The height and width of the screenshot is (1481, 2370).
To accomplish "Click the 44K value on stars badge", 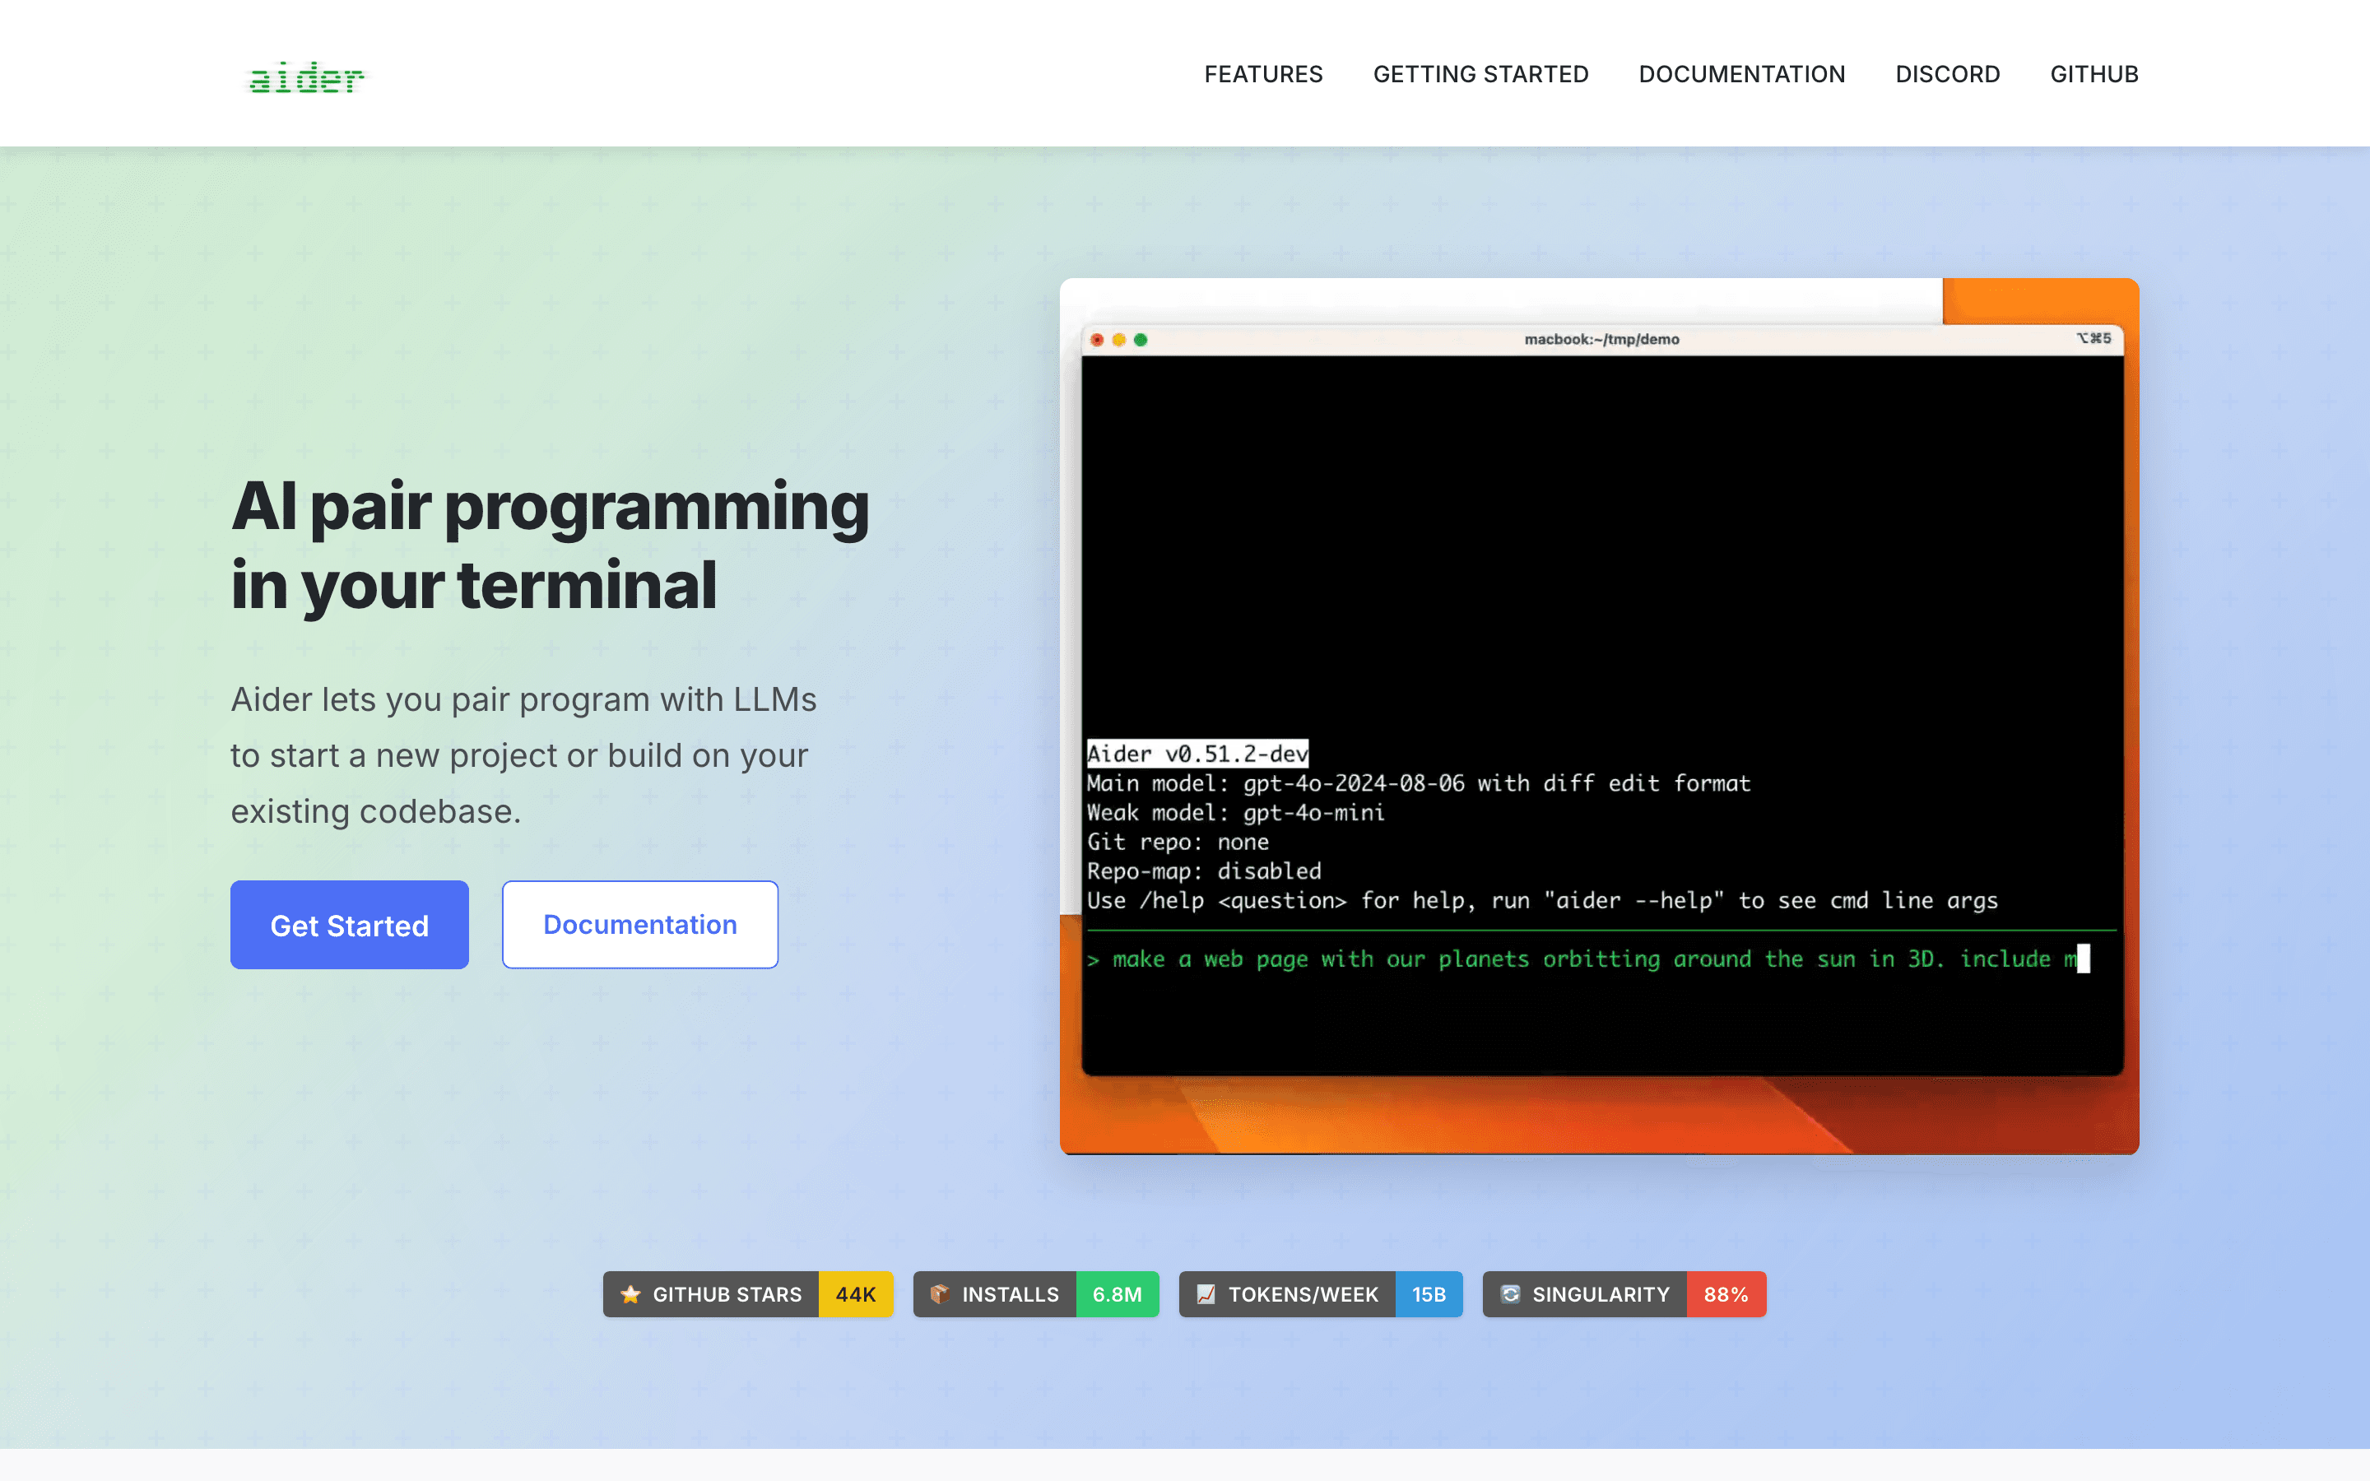I will (856, 1294).
